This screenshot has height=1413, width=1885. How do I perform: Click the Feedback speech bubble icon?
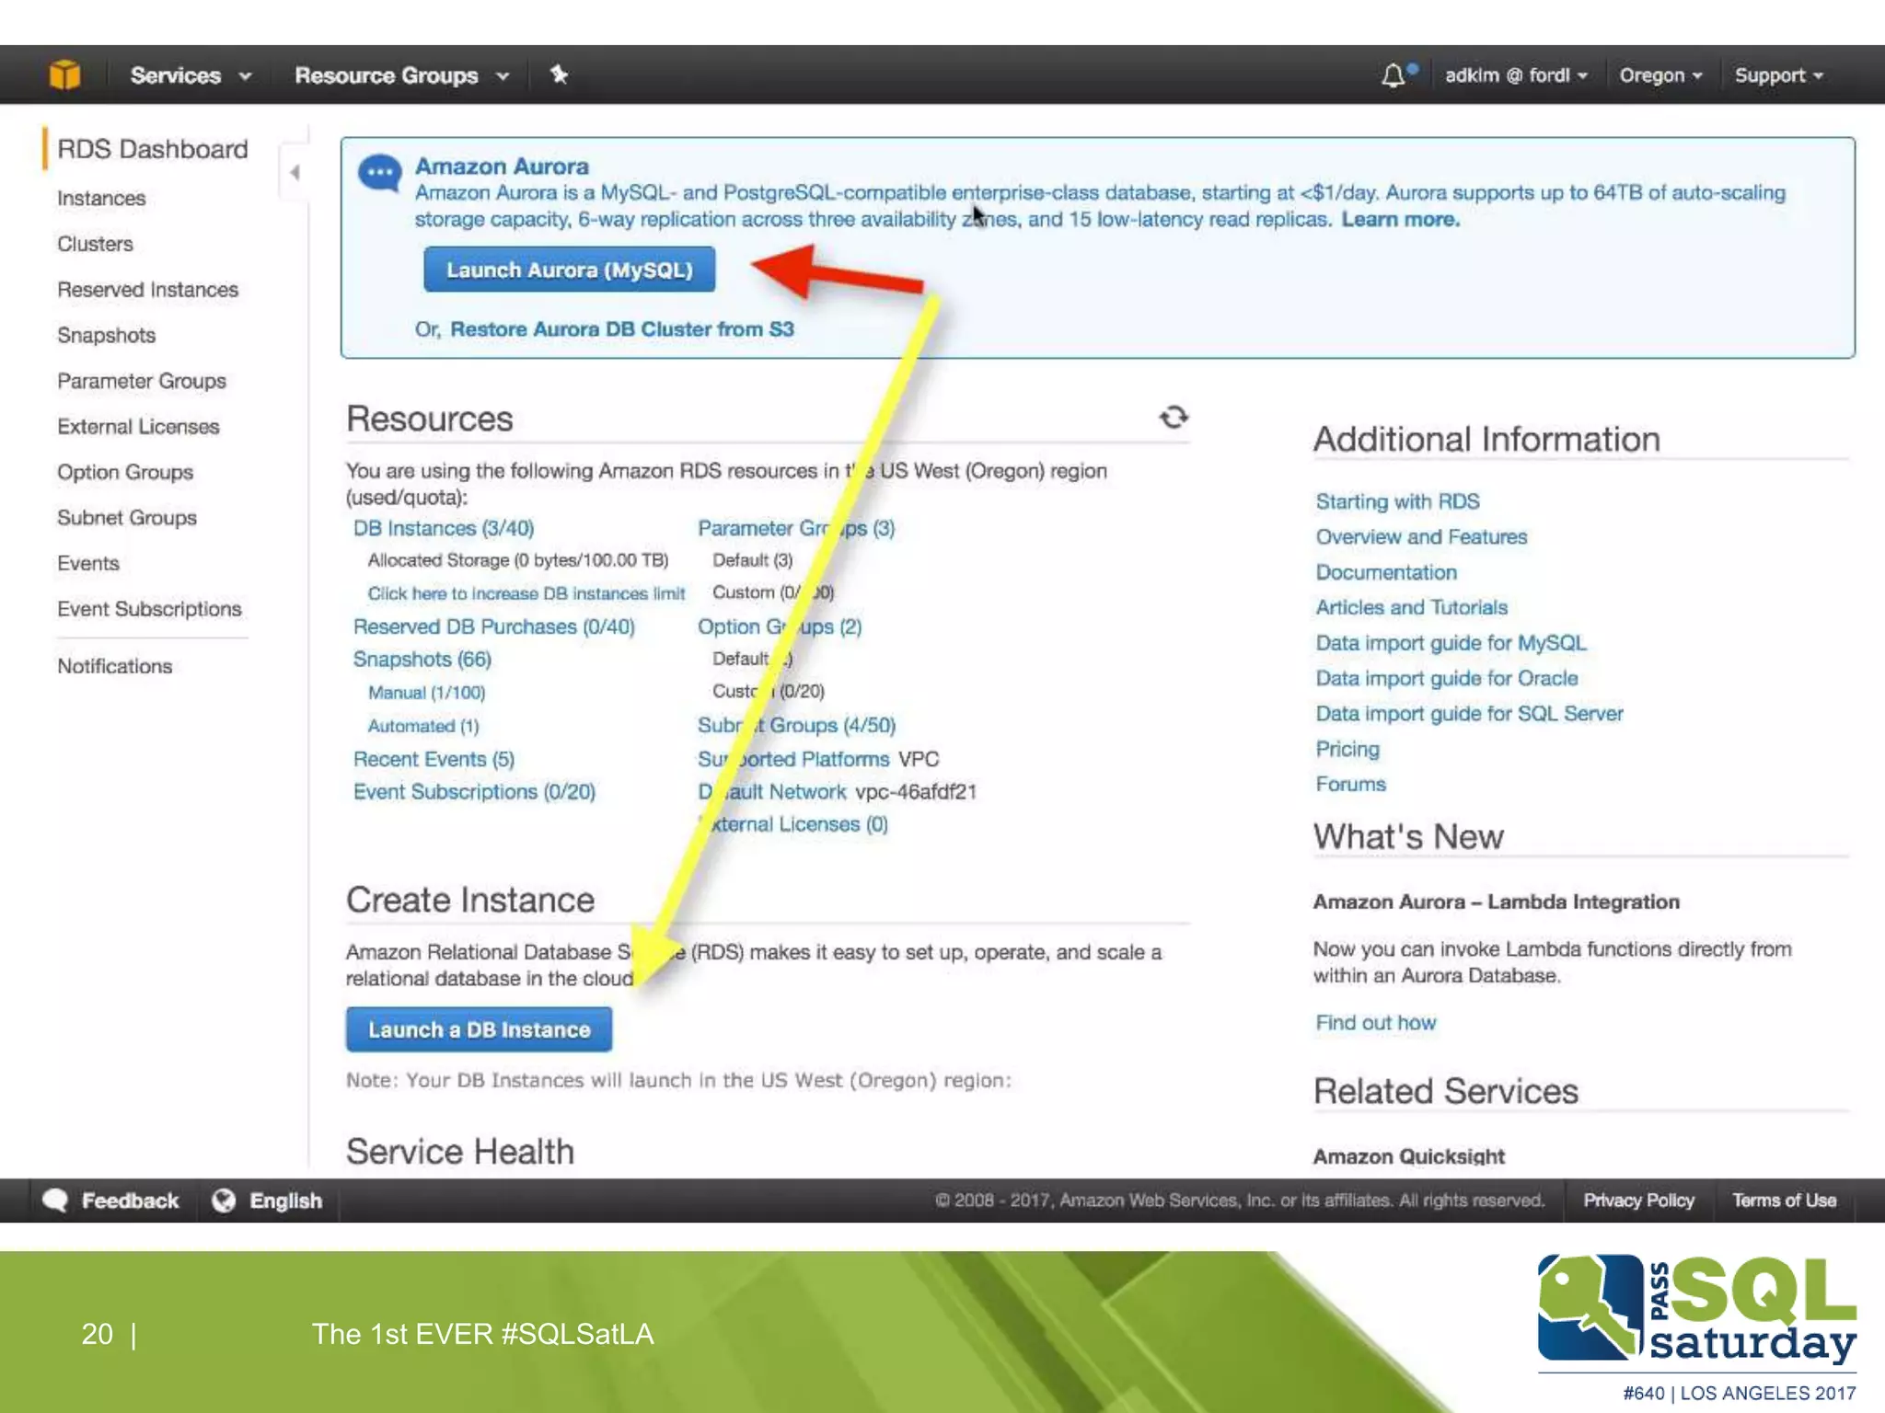pyautogui.click(x=56, y=1200)
